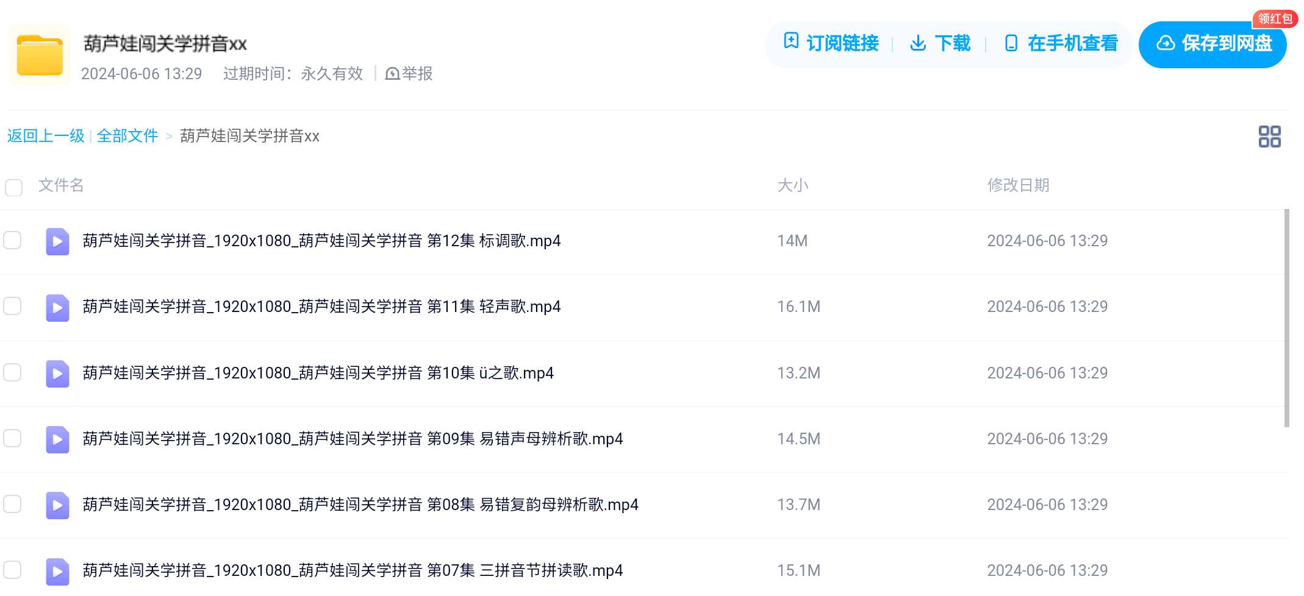Click the 领红包 red badge

pyautogui.click(x=1275, y=18)
